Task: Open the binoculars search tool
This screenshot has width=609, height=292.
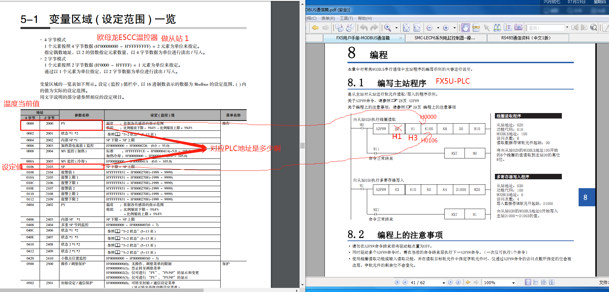Action: tap(497, 28)
